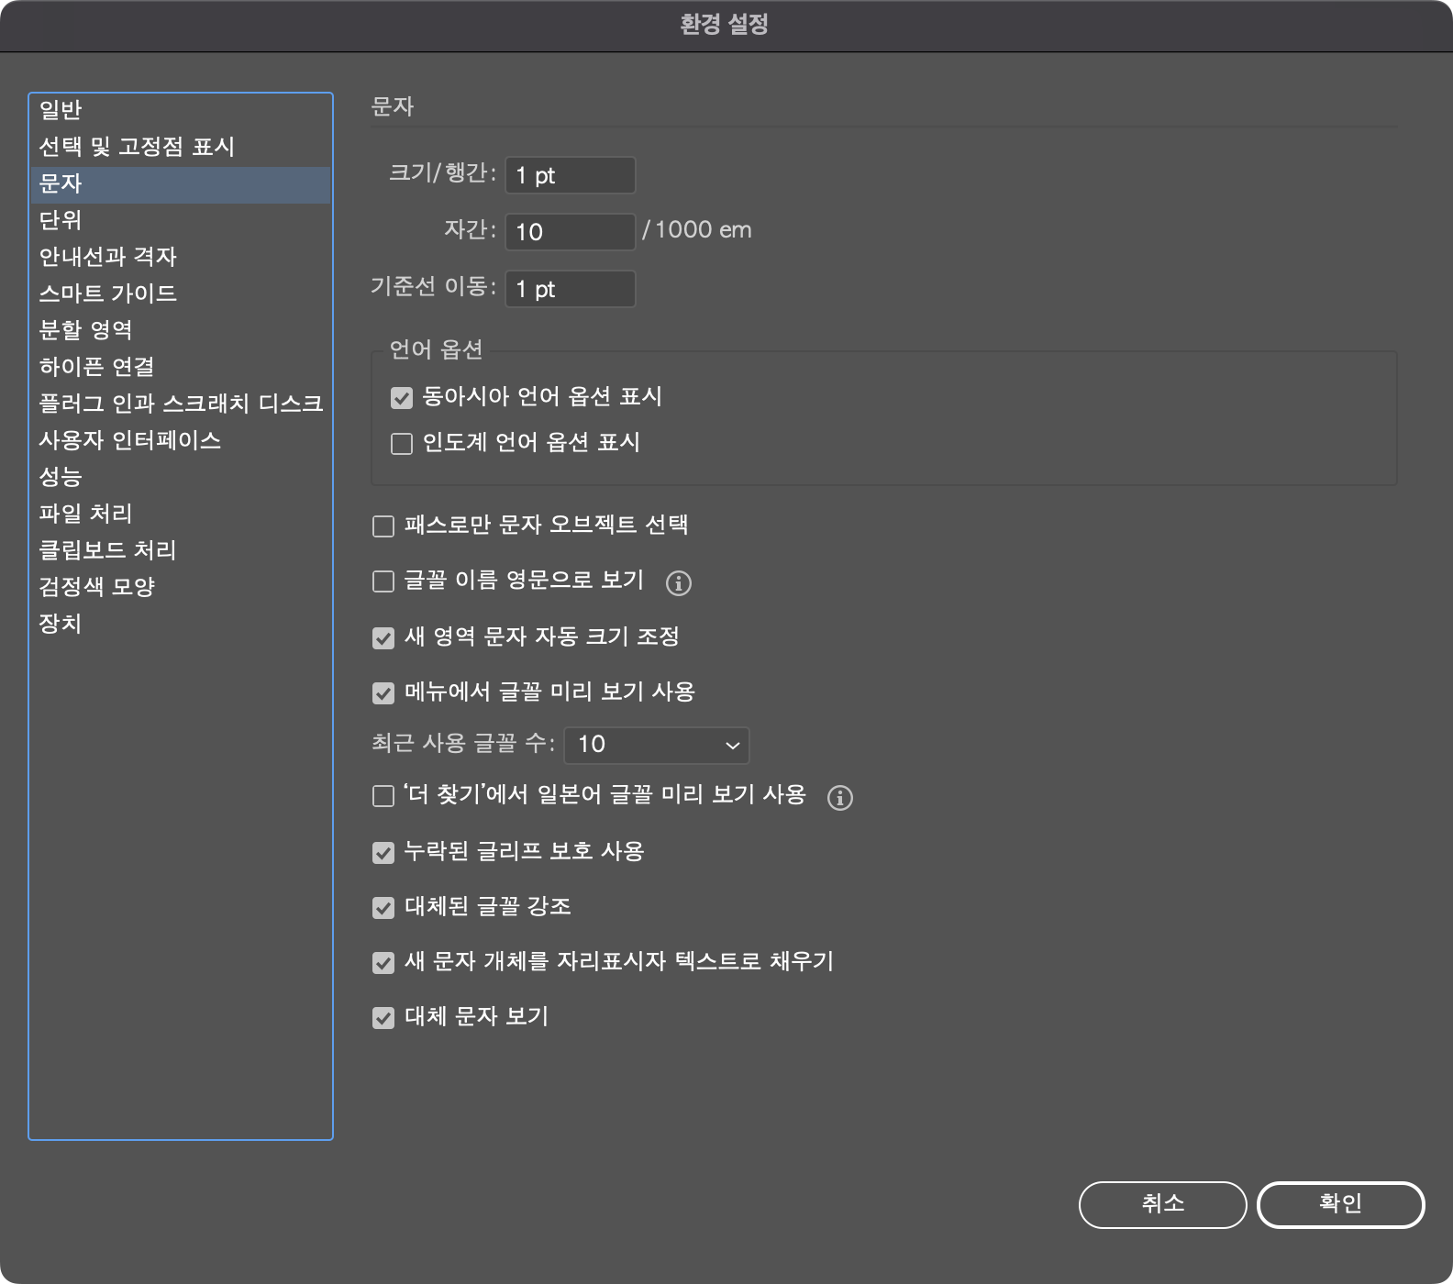
Task: Toggle 누락된 글리프 보호 사용
Action: pyautogui.click(x=383, y=853)
